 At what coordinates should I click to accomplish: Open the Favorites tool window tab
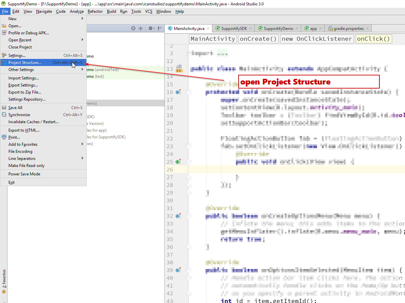[4, 282]
